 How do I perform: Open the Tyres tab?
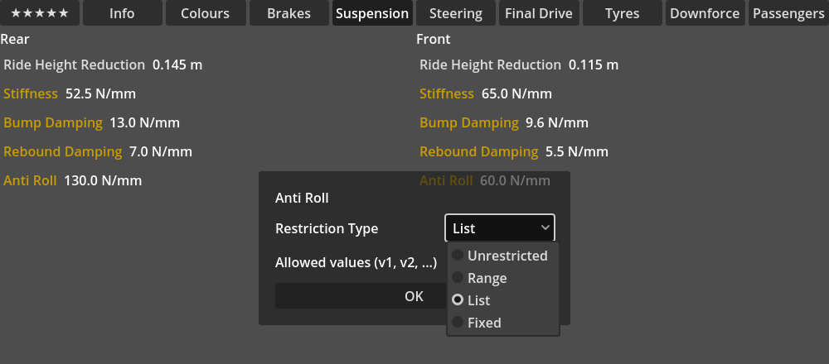pyautogui.click(x=622, y=13)
